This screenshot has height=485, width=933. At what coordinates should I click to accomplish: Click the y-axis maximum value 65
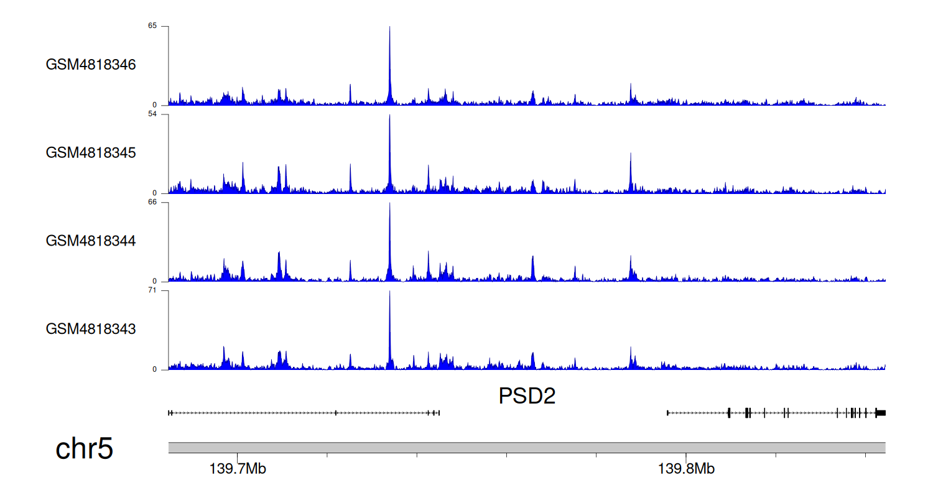[x=152, y=26]
